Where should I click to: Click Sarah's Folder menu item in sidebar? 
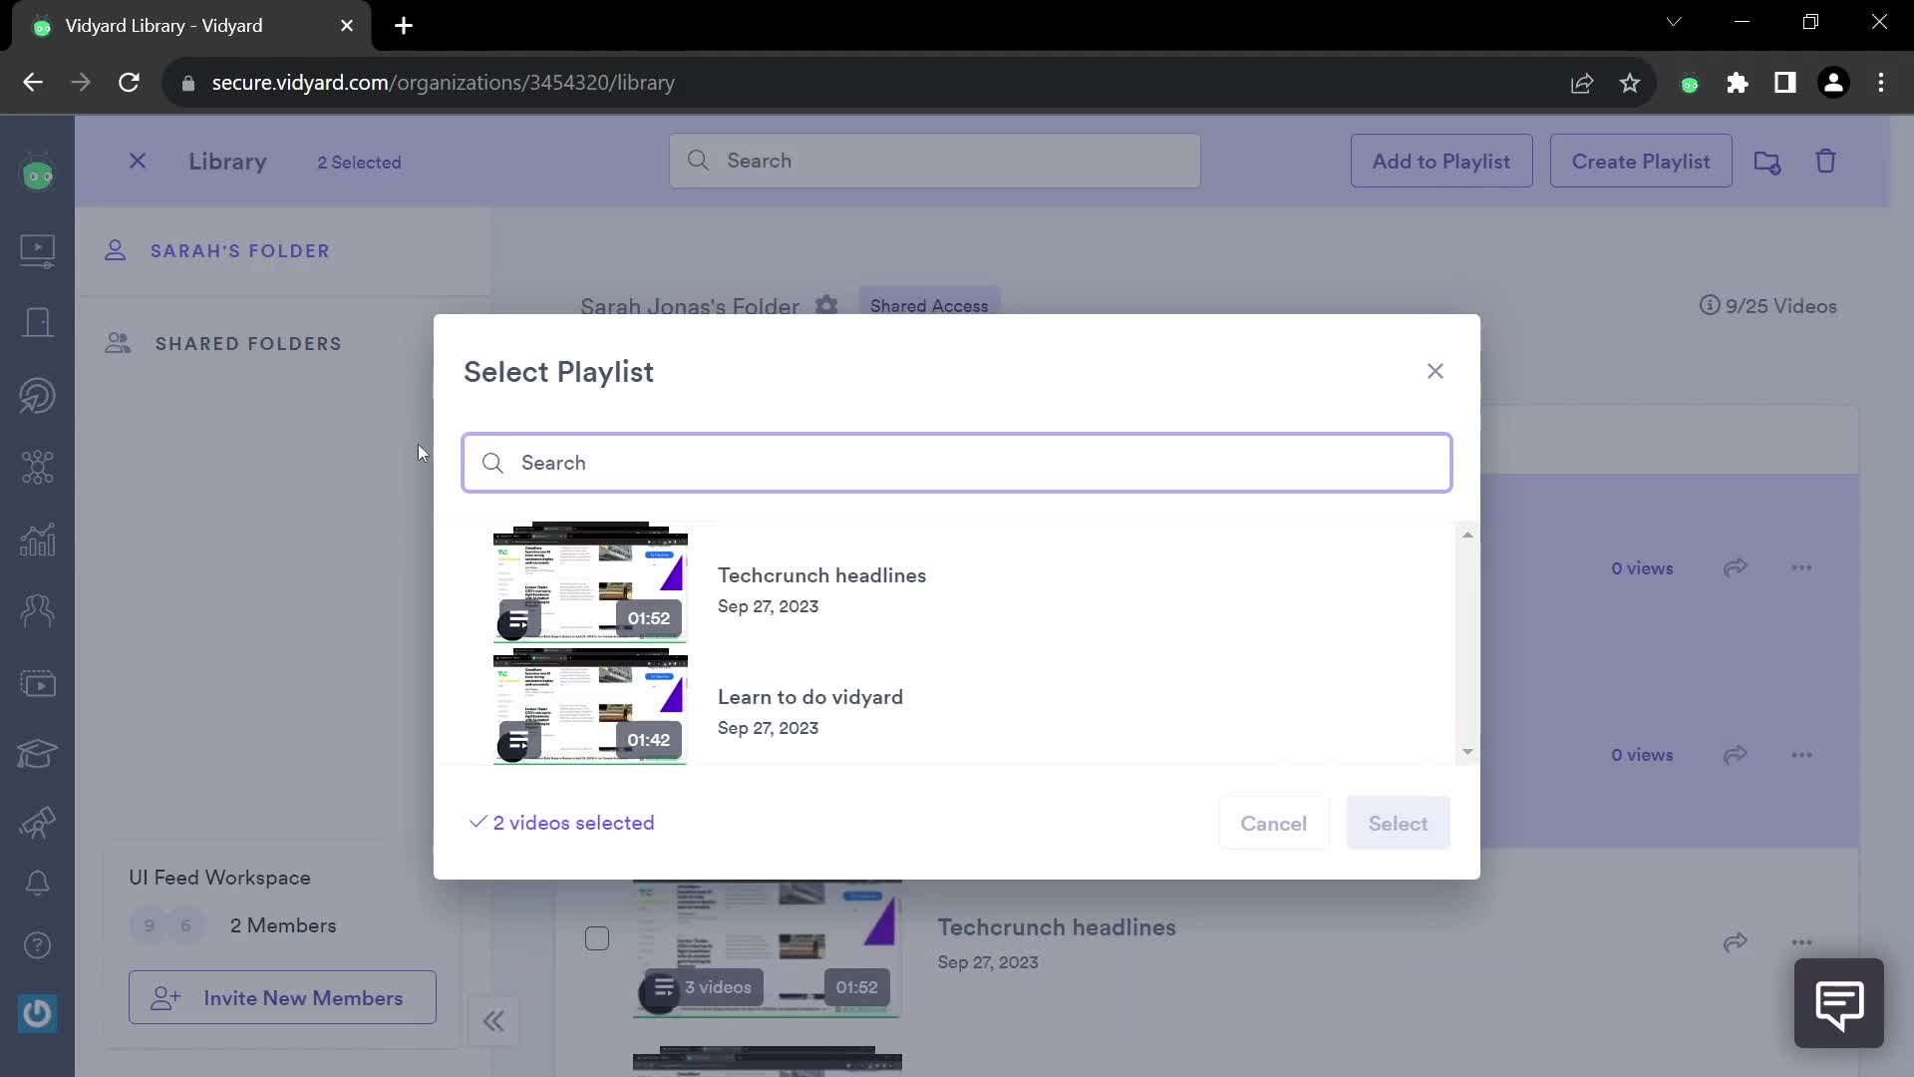[x=240, y=251]
